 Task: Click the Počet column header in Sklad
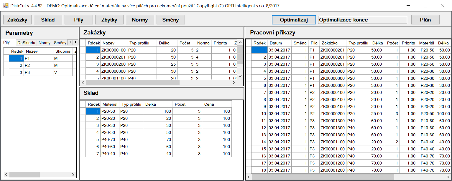point(187,104)
